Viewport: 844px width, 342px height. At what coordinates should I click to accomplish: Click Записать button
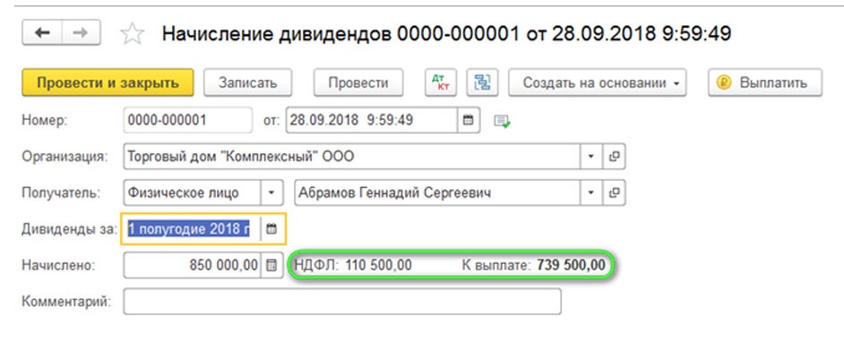[247, 82]
